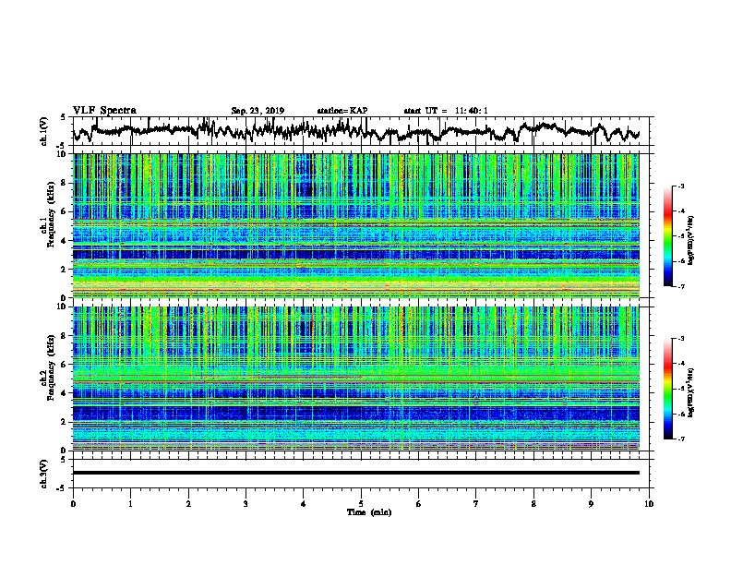Image resolution: width=731 pixels, height=565 pixels.
Task: Click inside the ch.1 frequency spectrogram
Action: coord(356,225)
